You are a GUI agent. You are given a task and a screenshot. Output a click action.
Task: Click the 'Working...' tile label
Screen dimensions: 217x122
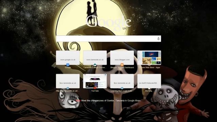pos(149,91)
